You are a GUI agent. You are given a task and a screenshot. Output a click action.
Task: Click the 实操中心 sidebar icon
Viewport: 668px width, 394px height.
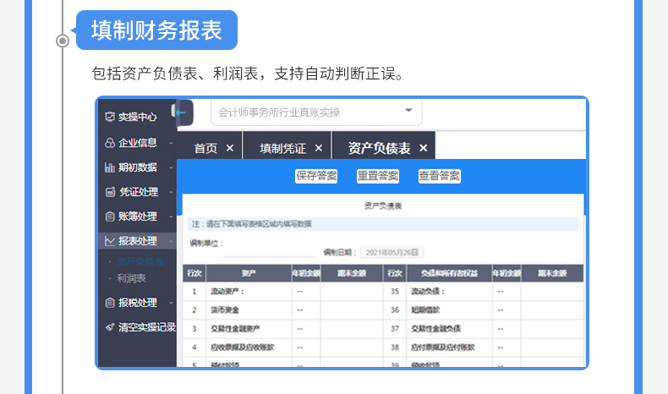click(109, 118)
